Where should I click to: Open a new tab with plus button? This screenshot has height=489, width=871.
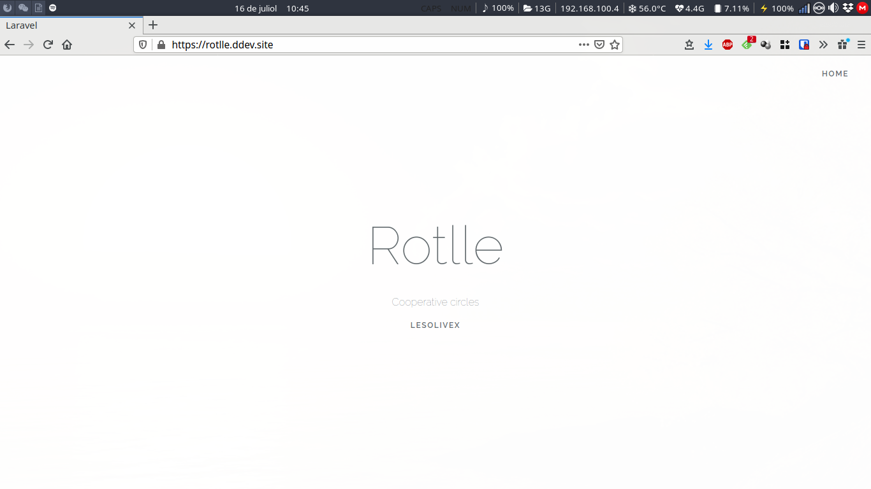[x=153, y=25]
